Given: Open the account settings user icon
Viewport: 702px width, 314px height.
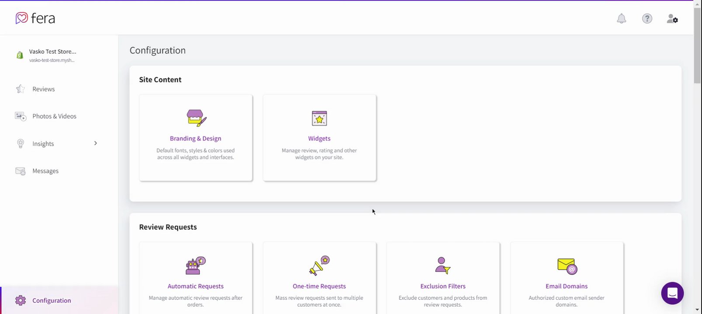Looking at the screenshot, I should click(672, 18).
